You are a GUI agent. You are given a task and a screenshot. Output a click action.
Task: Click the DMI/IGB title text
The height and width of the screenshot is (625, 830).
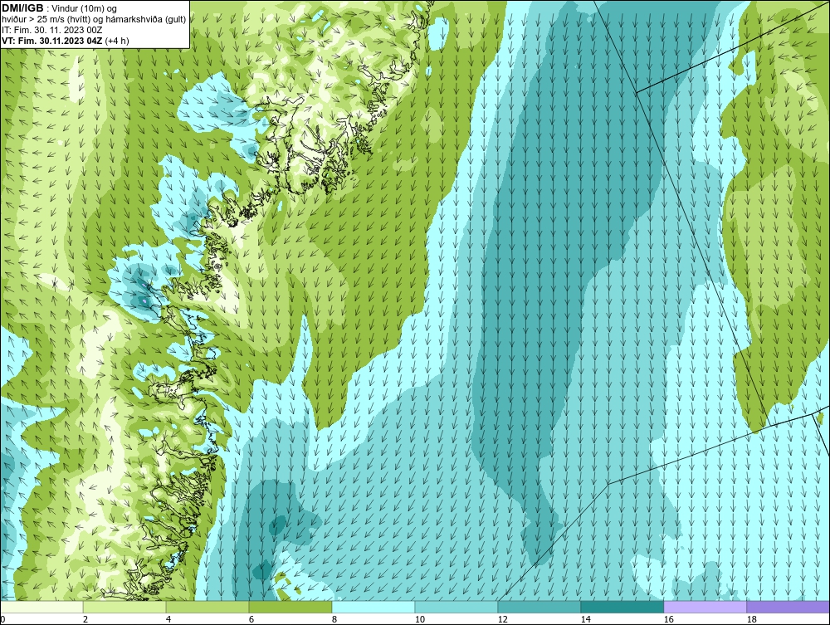[22, 8]
